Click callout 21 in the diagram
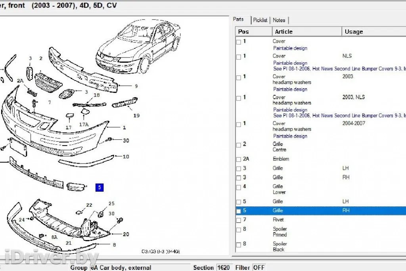Screen dimensions: 406x271 69,243
